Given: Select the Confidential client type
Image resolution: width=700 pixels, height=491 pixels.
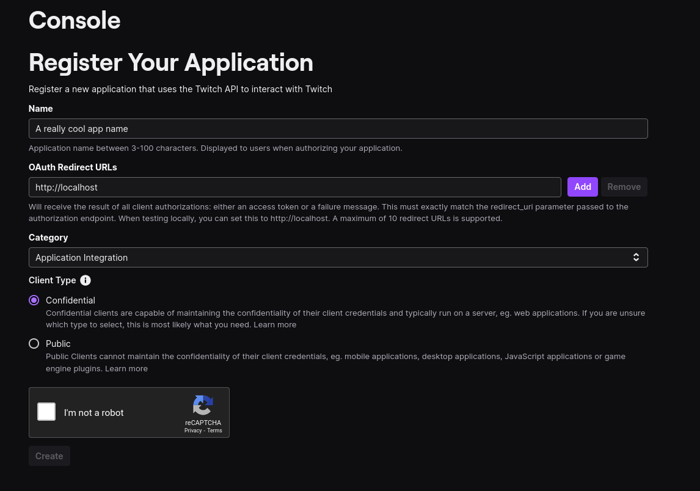Looking at the screenshot, I should [34, 300].
